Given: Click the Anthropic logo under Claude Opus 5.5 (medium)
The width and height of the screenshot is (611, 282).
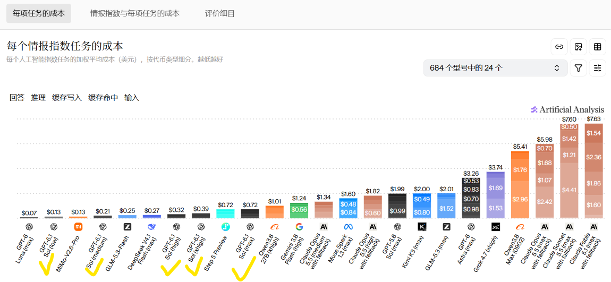Looking at the screenshot, I should [324, 227].
